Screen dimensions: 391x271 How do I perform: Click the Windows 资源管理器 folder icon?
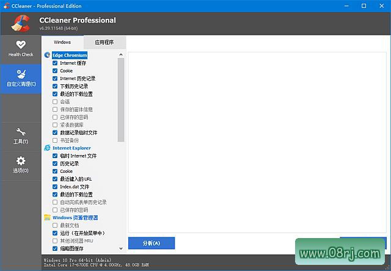click(47, 217)
